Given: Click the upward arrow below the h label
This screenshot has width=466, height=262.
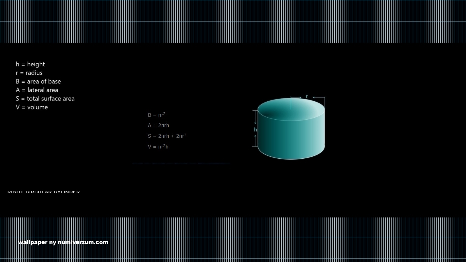Looking at the screenshot, I should pos(255,140).
